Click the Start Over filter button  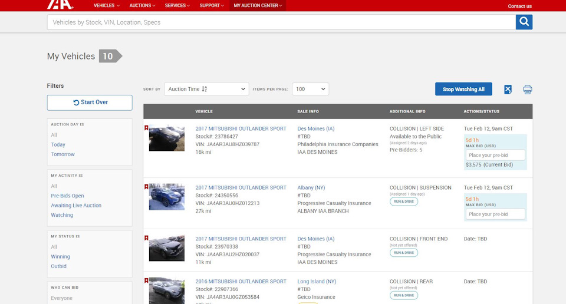pyautogui.click(x=90, y=103)
